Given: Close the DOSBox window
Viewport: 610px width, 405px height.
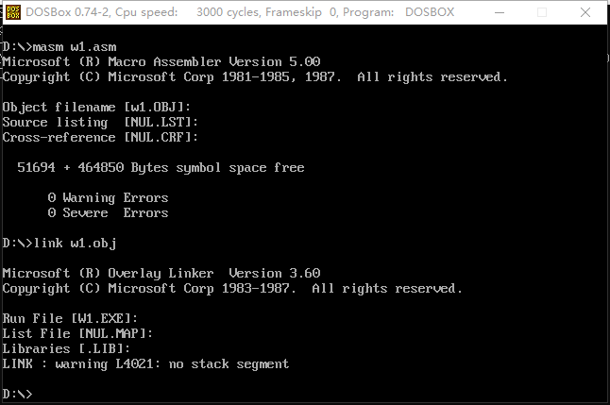Looking at the screenshot, I should [x=585, y=13].
